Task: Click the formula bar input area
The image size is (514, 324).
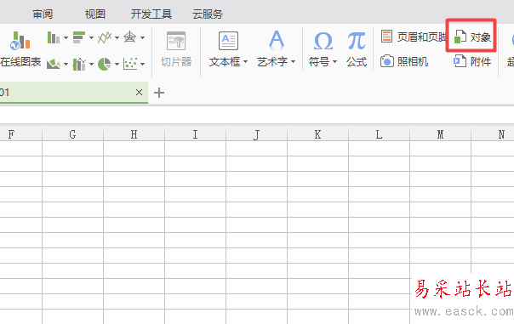Action: tap(257, 115)
